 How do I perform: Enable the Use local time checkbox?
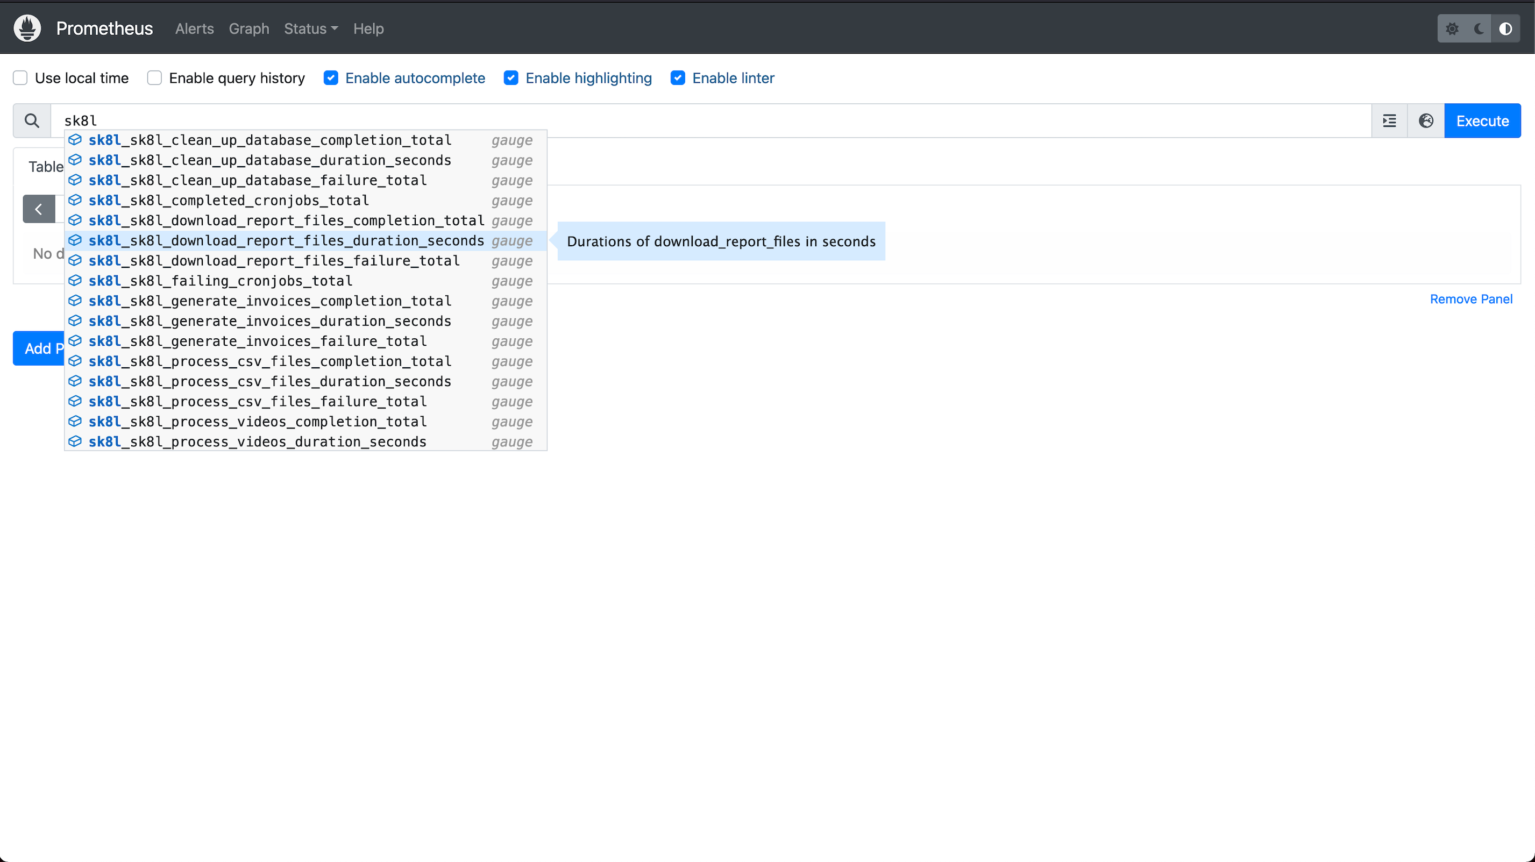coord(20,78)
